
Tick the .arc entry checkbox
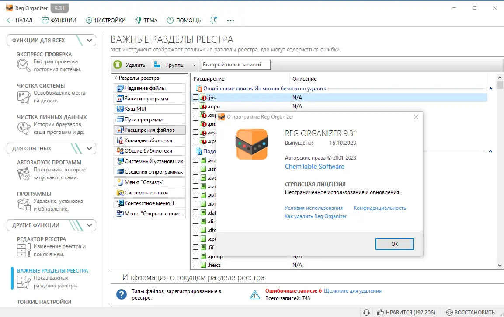(195, 160)
